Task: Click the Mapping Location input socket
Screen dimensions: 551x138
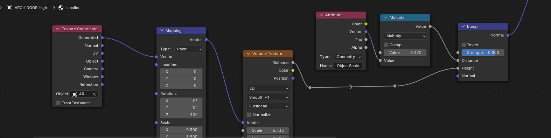Action: point(156,65)
